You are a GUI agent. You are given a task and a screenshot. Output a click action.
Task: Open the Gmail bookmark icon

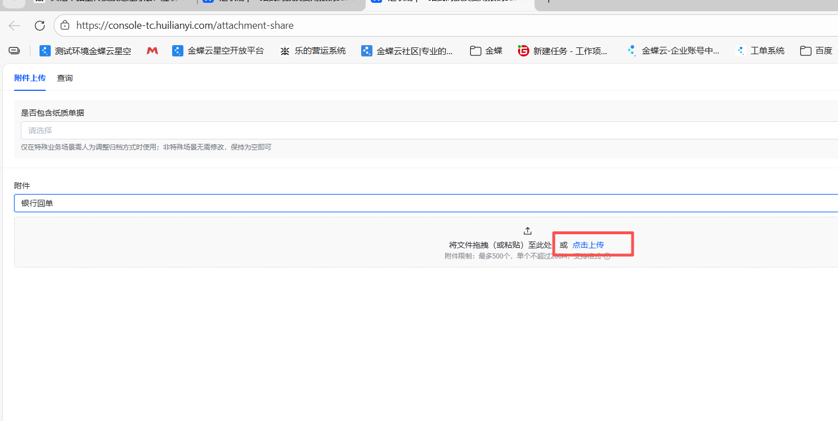click(x=152, y=51)
